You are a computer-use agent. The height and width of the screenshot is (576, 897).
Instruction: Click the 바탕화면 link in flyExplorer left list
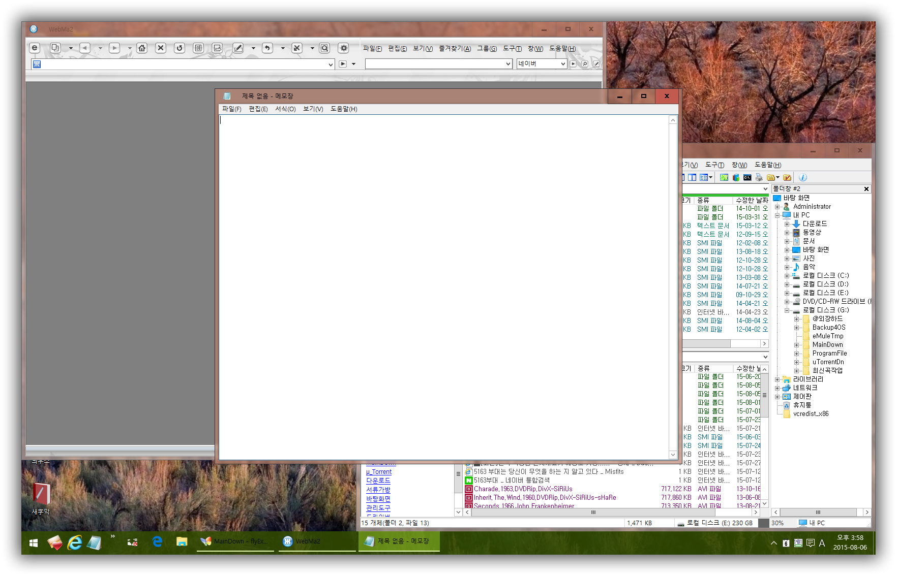[378, 499]
